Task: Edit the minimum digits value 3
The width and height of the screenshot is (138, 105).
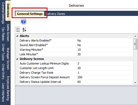Action: pyautogui.click(x=105, y=63)
